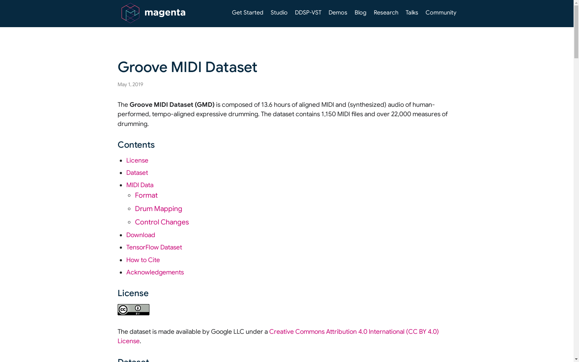Follow the TensorFlow Dataset contents link

click(154, 247)
